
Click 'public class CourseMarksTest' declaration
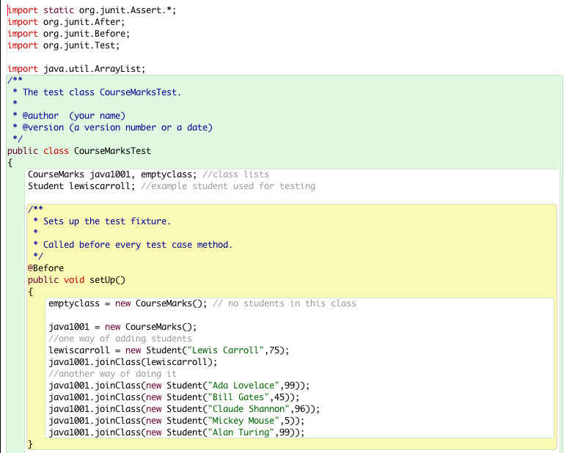79,151
